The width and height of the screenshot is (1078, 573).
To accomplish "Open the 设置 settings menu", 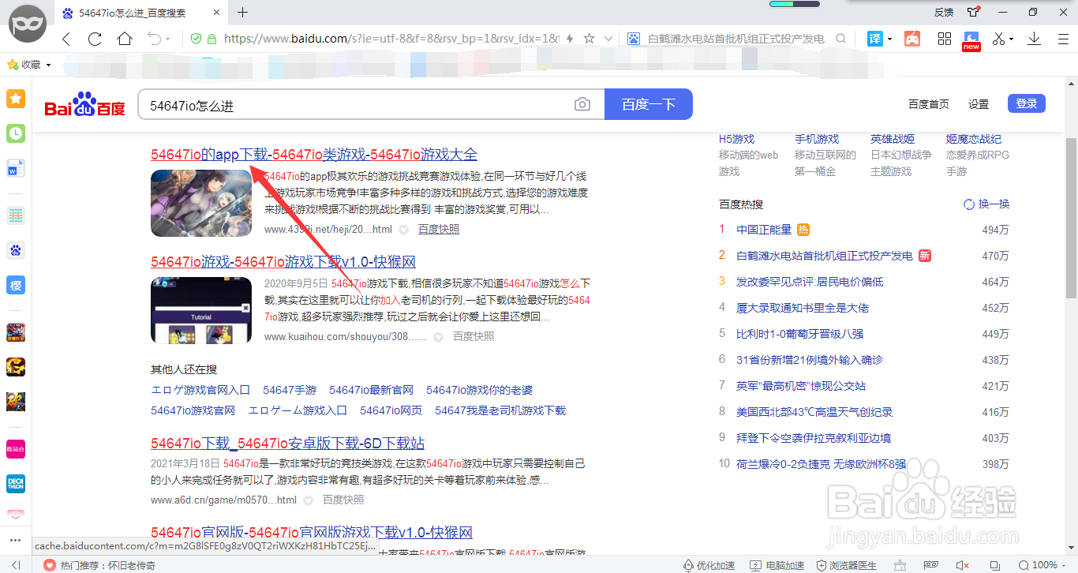I will [979, 104].
